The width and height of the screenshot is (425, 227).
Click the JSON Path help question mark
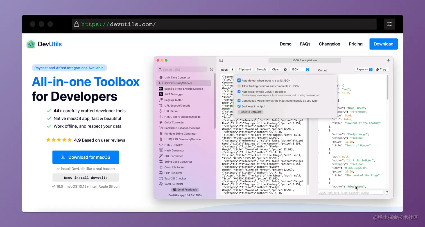387,193
